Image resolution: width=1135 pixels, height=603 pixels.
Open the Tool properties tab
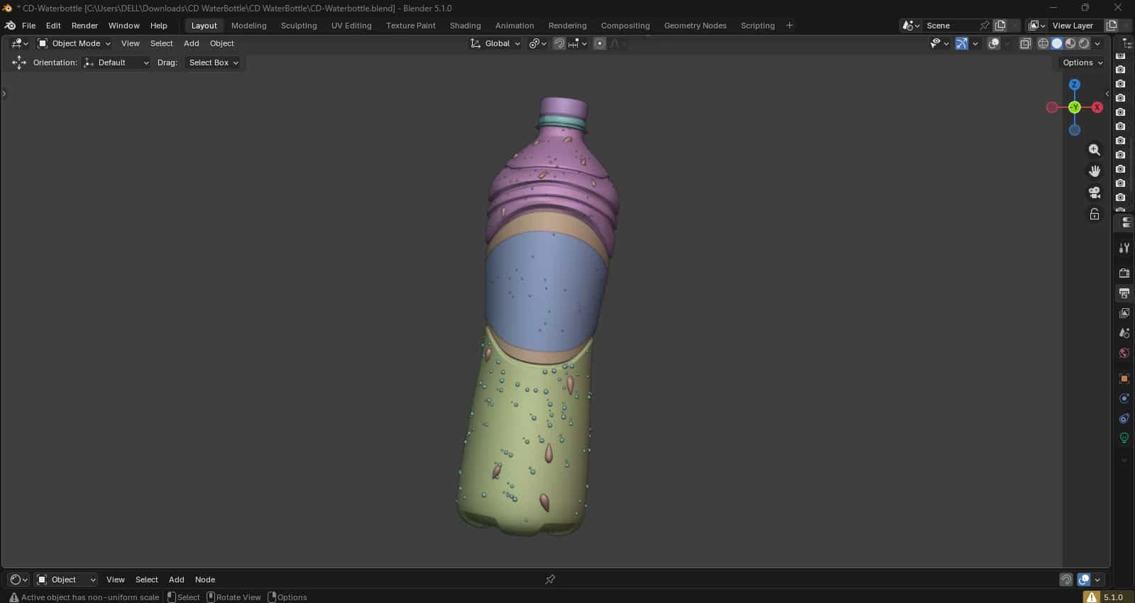click(1124, 248)
